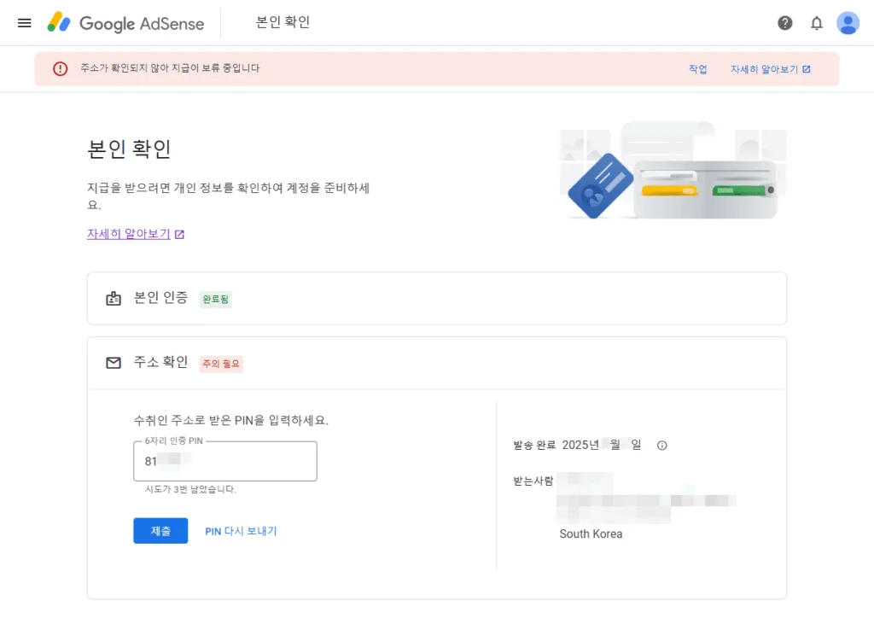Image resolution: width=874 pixels, height=624 pixels.
Task: Open the 작업 link in the alert banner
Action: 697,68
